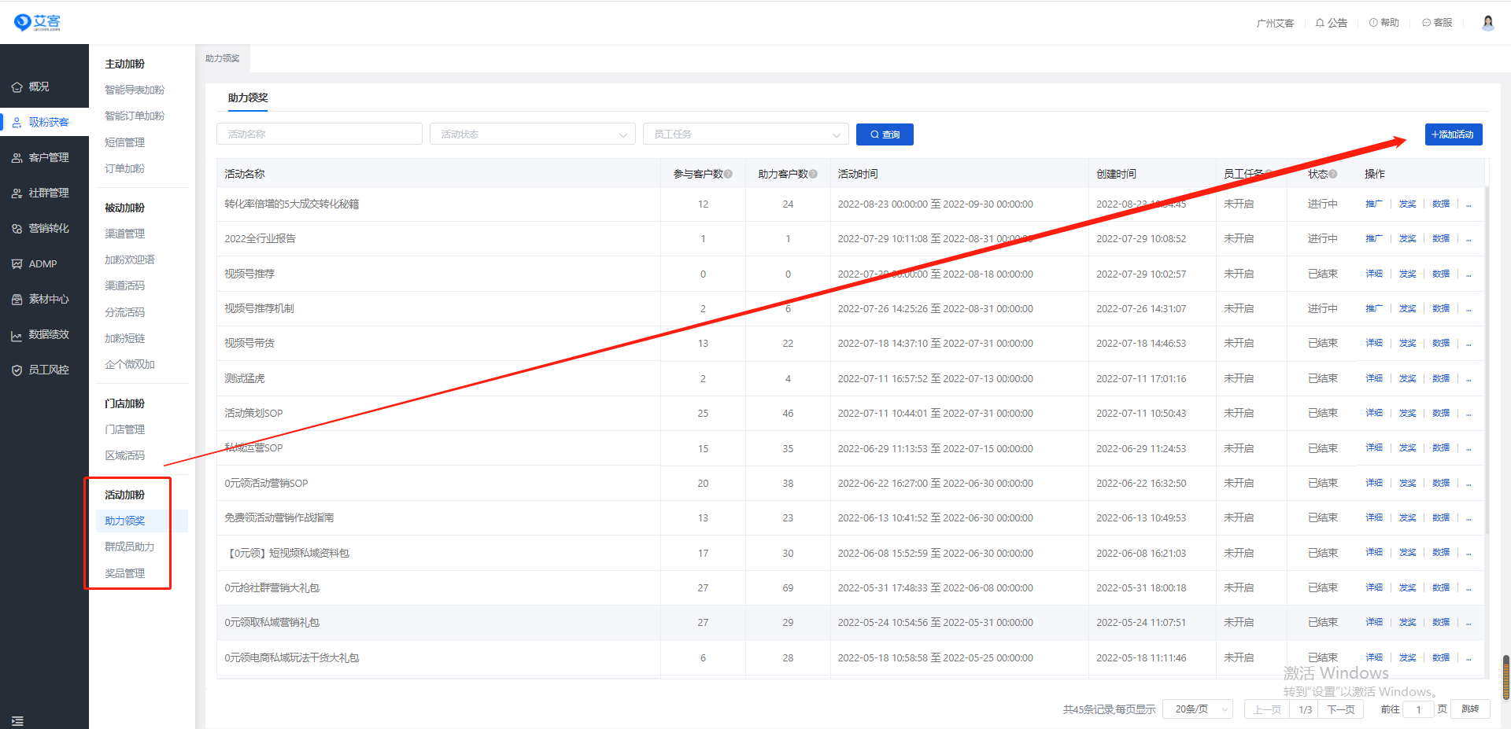This screenshot has height=729, width=1511.
Task: Open 渠道管理 submenu item
Action: click(x=125, y=234)
